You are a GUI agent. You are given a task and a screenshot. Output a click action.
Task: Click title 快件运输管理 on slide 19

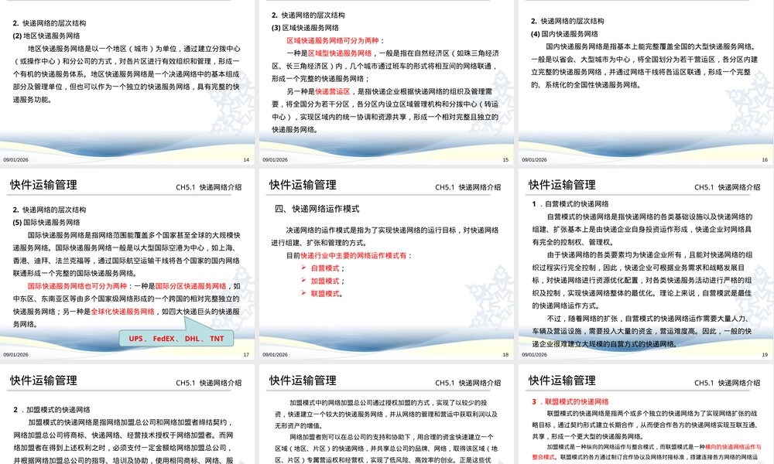pos(562,185)
